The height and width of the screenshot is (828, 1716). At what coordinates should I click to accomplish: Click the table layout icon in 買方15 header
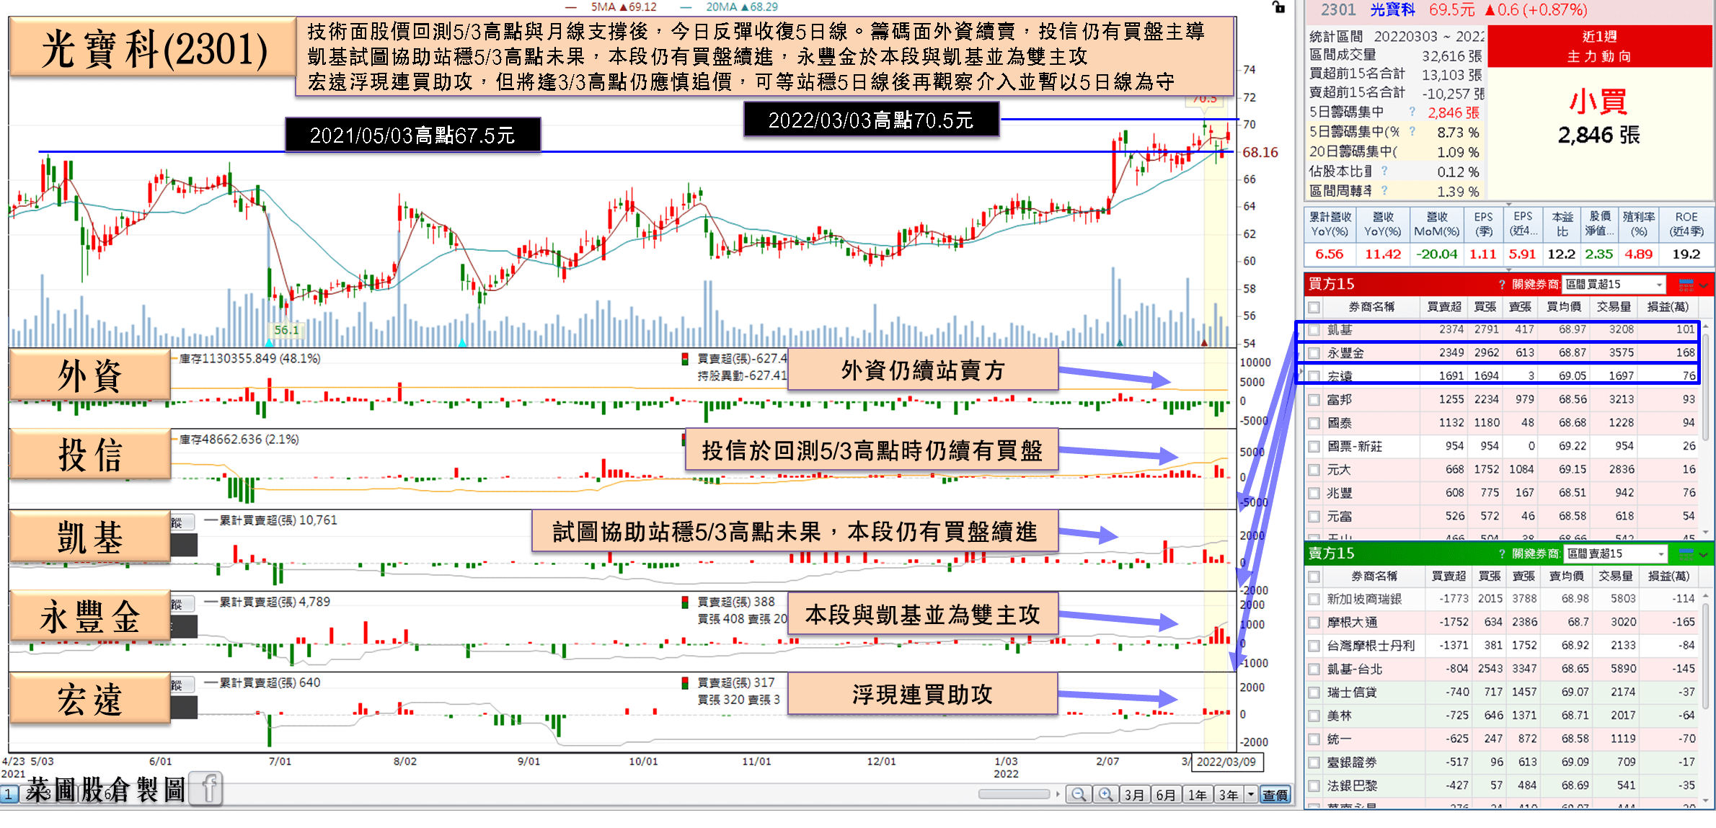(1686, 285)
